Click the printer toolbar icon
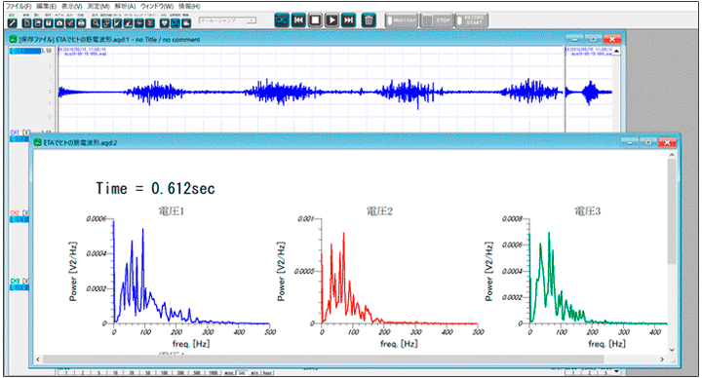702x378 pixels. click(x=81, y=23)
